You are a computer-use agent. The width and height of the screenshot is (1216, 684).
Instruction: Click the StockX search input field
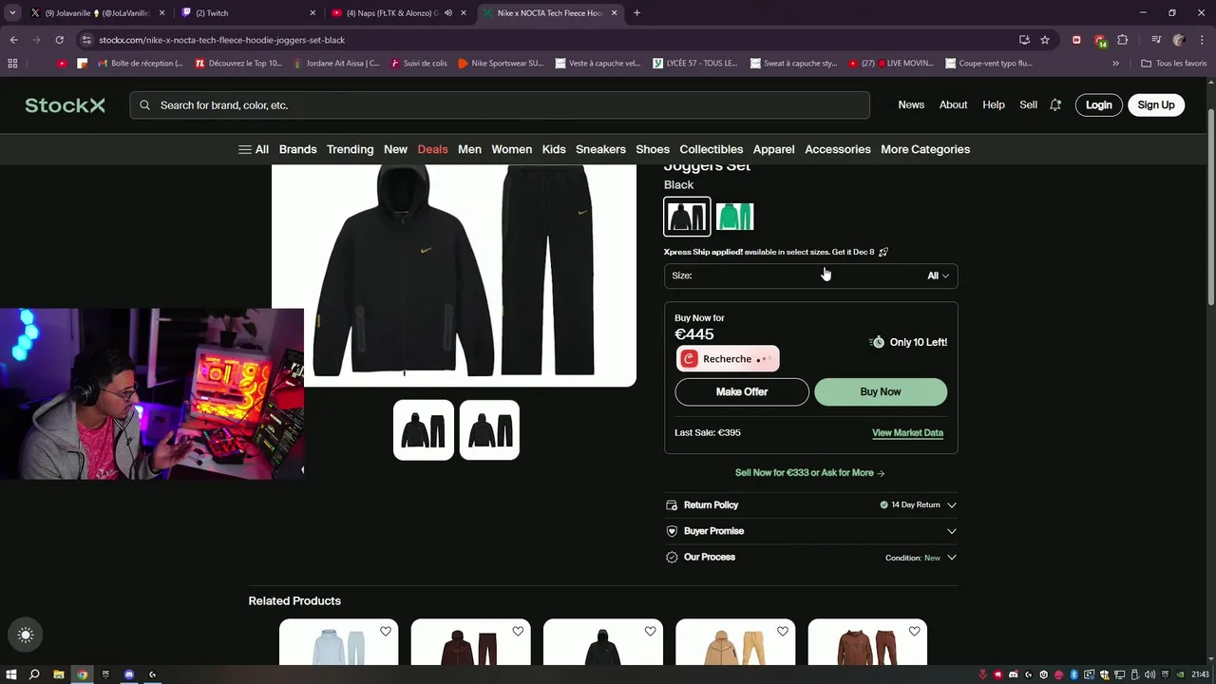tap(500, 105)
